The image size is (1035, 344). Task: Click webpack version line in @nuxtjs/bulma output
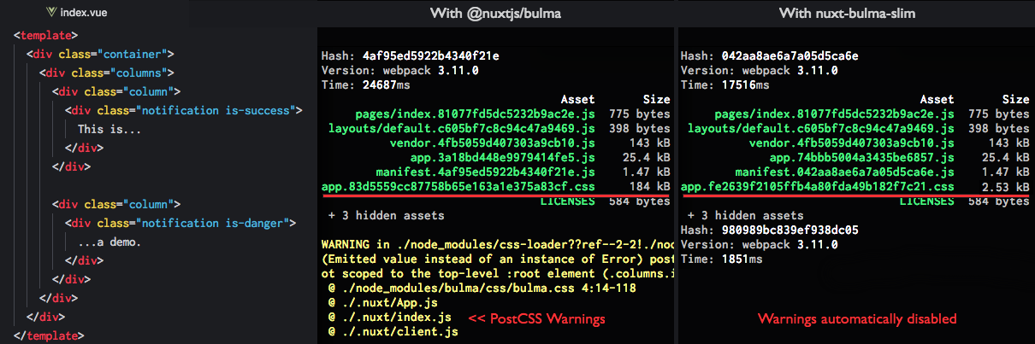click(x=399, y=71)
